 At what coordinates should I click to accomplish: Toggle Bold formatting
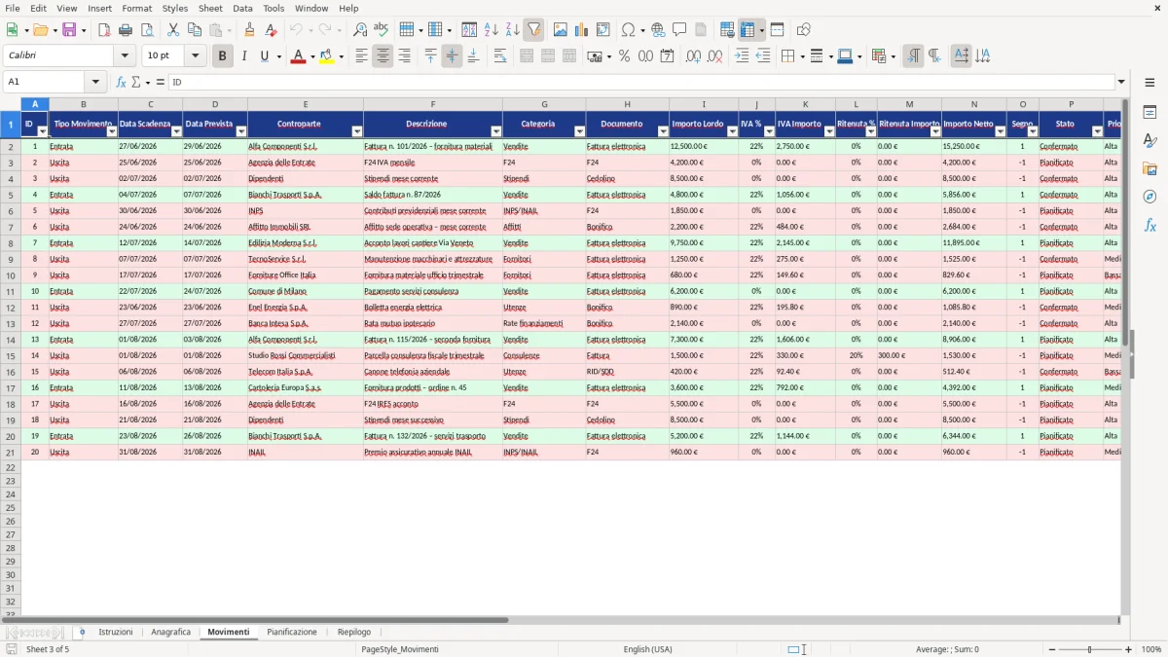[222, 56]
